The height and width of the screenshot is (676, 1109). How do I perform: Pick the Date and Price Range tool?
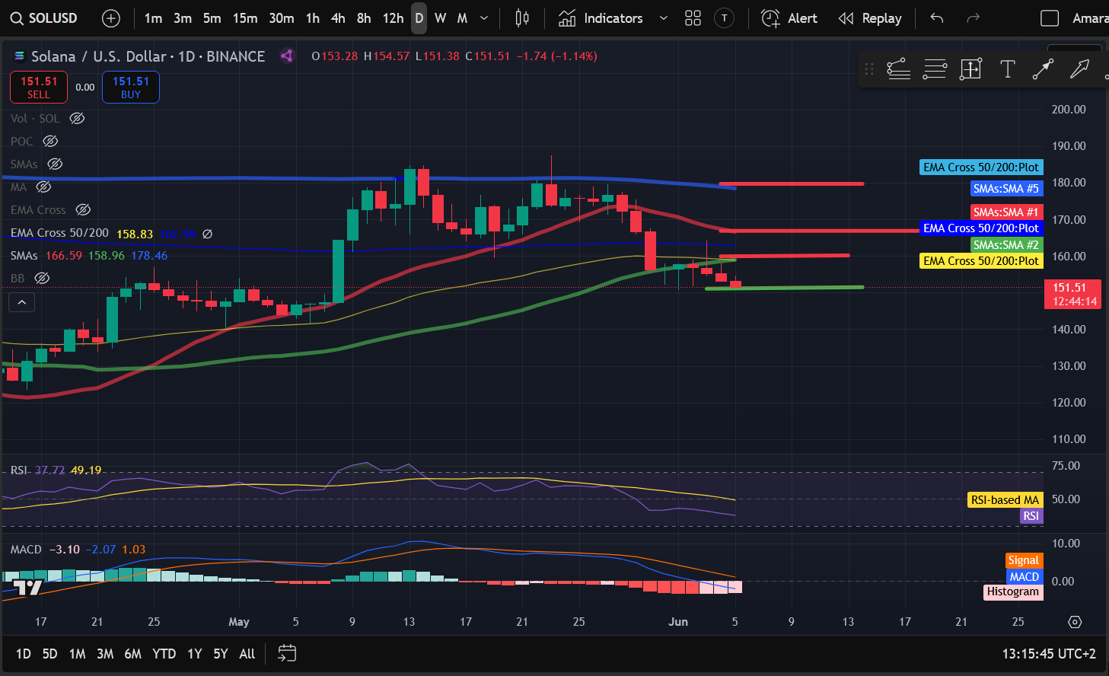[x=970, y=69]
